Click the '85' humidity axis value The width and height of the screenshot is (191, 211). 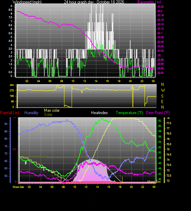(6, 131)
